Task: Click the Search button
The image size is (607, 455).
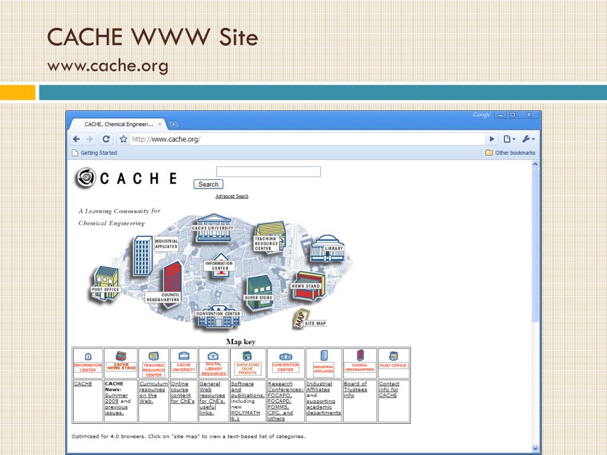Action: tap(208, 185)
